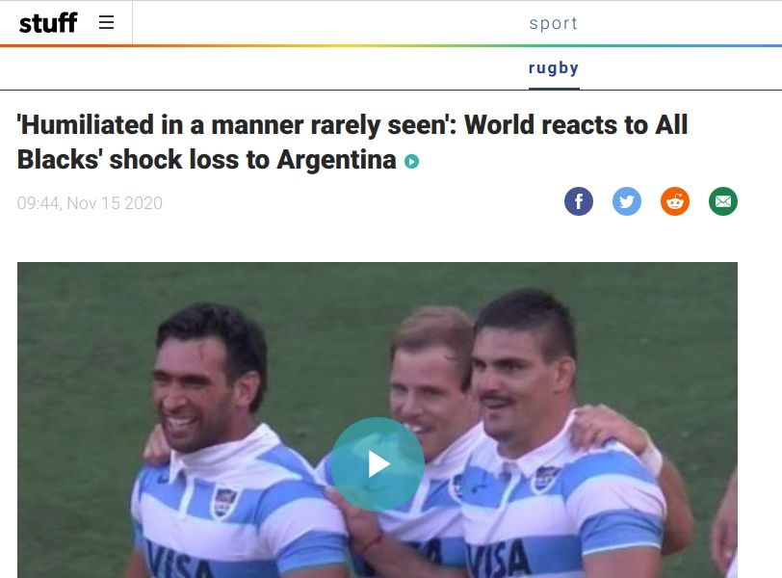The image size is (782, 578).
Task: Go to homepage via the stuff logo
Action: coord(48,23)
